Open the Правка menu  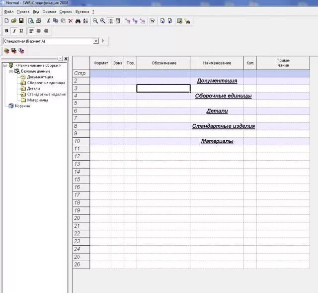click(x=23, y=12)
